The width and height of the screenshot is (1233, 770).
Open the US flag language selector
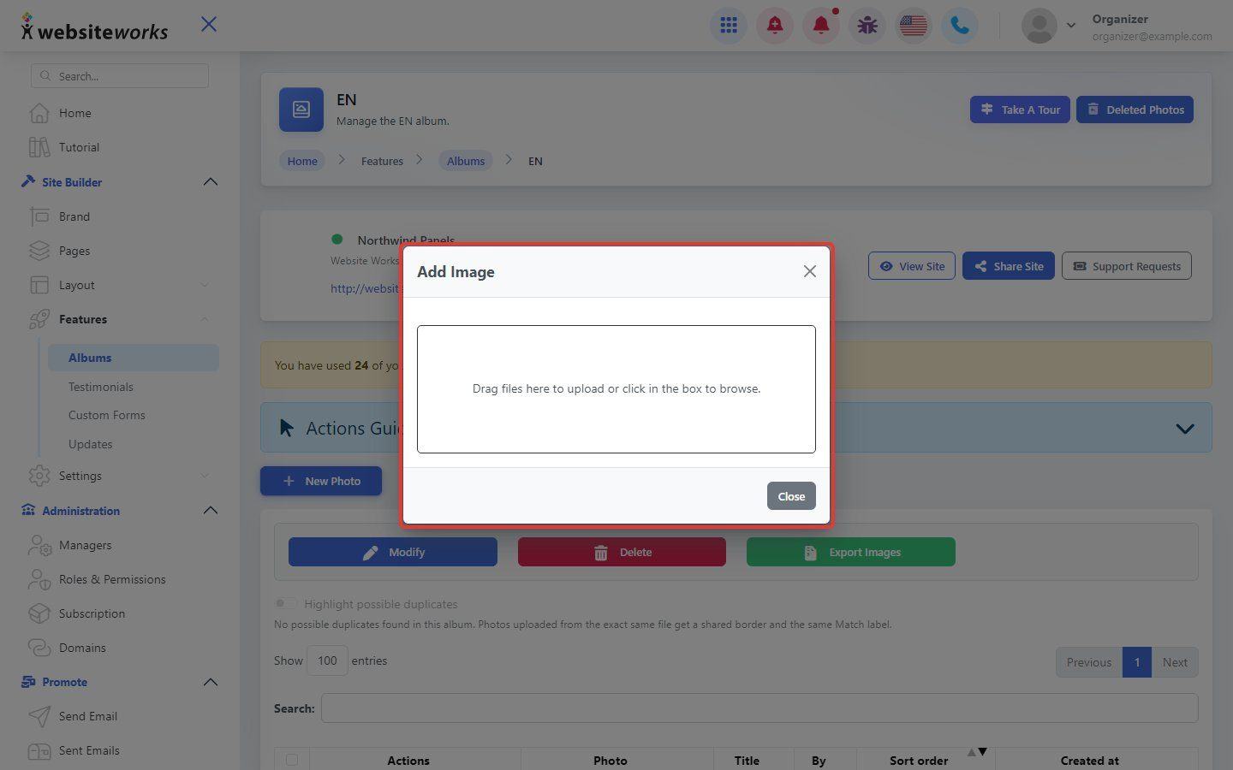coord(914,26)
